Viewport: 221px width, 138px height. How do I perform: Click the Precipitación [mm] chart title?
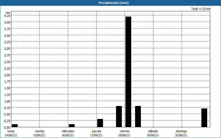coord(114,3)
